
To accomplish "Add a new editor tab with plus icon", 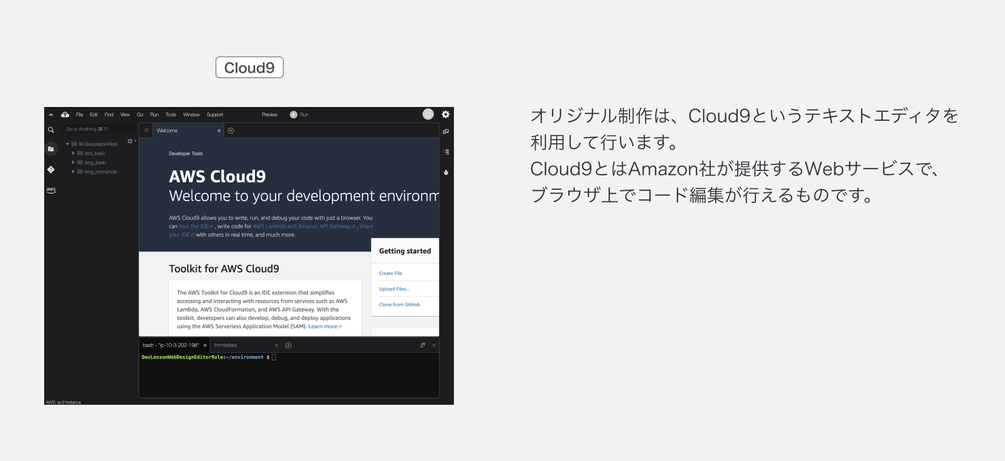I will tap(231, 131).
